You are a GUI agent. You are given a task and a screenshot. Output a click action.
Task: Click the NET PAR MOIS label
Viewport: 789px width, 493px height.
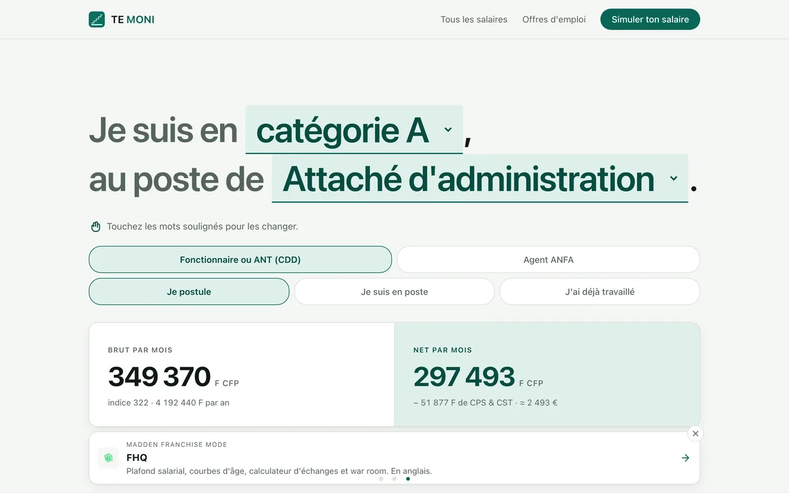[x=443, y=350]
